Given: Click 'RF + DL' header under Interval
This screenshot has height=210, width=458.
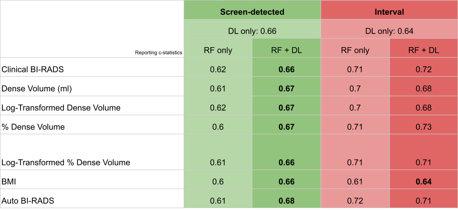Looking at the screenshot, I should click(x=424, y=50).
